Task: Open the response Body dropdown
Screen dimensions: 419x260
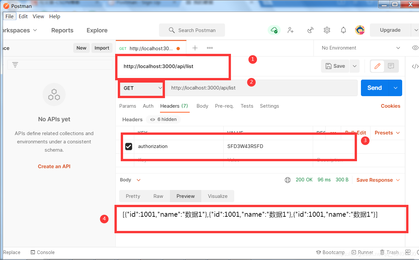Action: coord(130,180)
